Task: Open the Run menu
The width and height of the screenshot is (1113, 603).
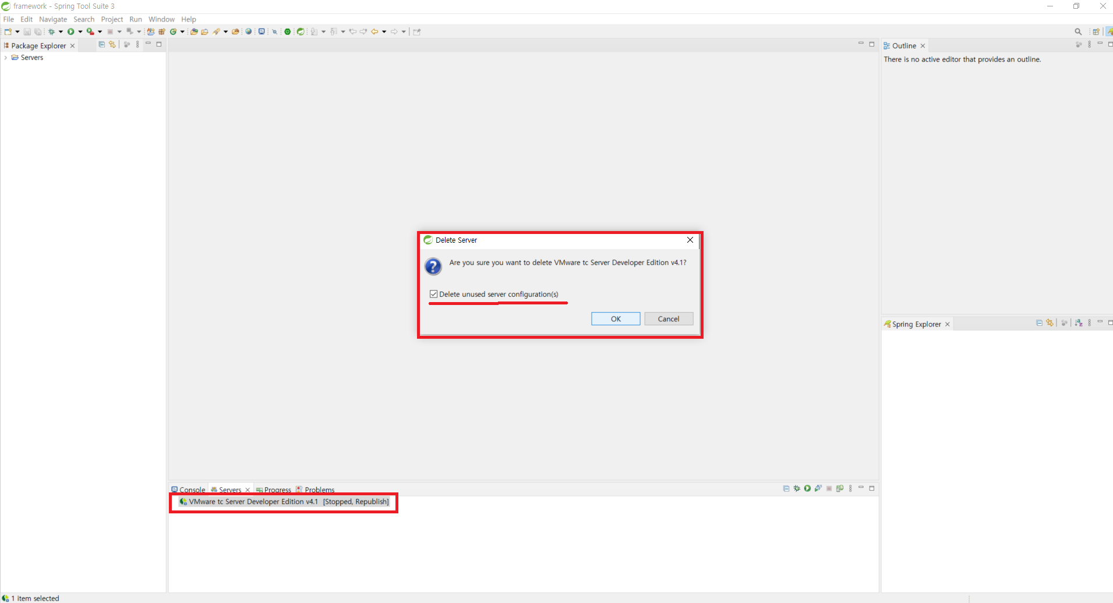Action: coord(136,19)
